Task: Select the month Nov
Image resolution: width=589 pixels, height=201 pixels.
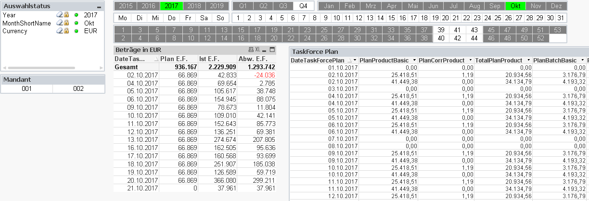Action: click(536, 6)
